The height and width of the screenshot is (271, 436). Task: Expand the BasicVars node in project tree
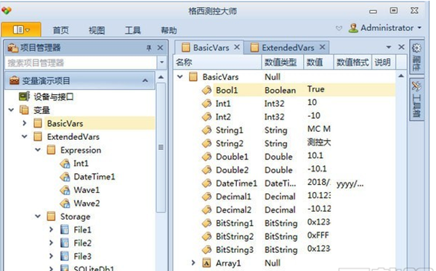pyautogui.click(x=25, y=123)
